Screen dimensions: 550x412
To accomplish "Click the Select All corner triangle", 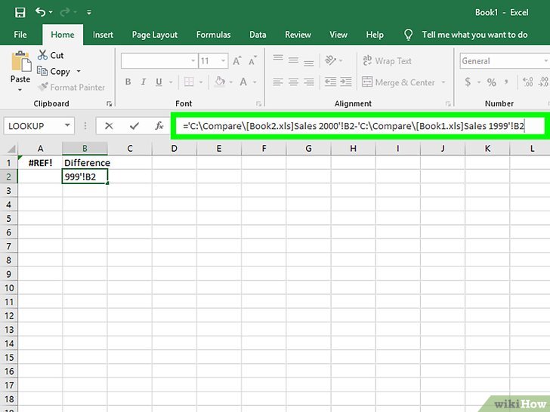I will pos(11,149).
